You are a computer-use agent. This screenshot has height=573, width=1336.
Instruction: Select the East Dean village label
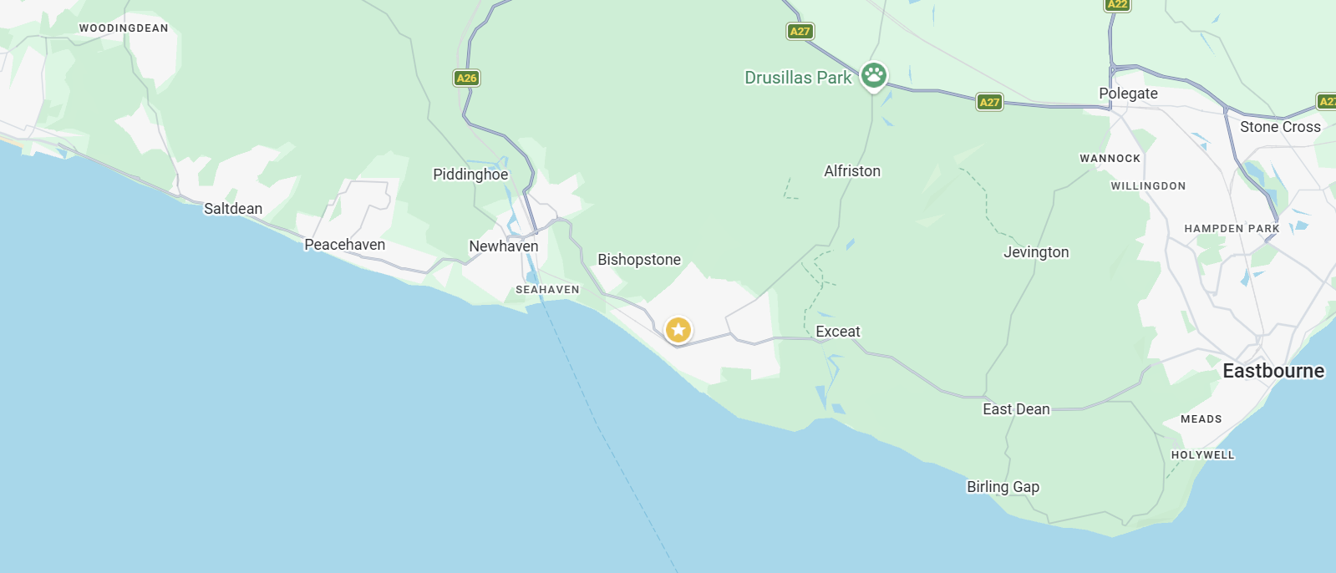1016,409
